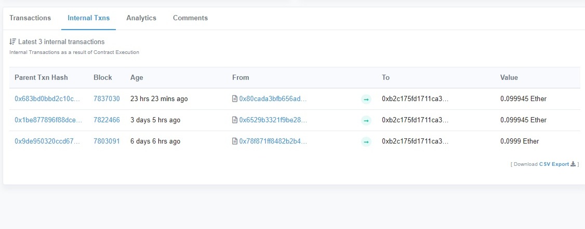585x229 pixels.
Task: Click the sort icon beside Latest 3 internal transactions
Action: pos(12,41)
